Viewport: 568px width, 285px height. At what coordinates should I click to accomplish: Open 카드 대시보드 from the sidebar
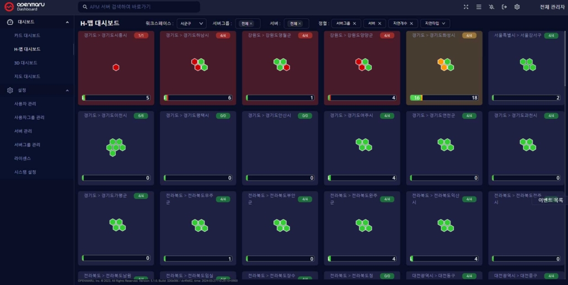pyautogui.click(x=27, y=35)
